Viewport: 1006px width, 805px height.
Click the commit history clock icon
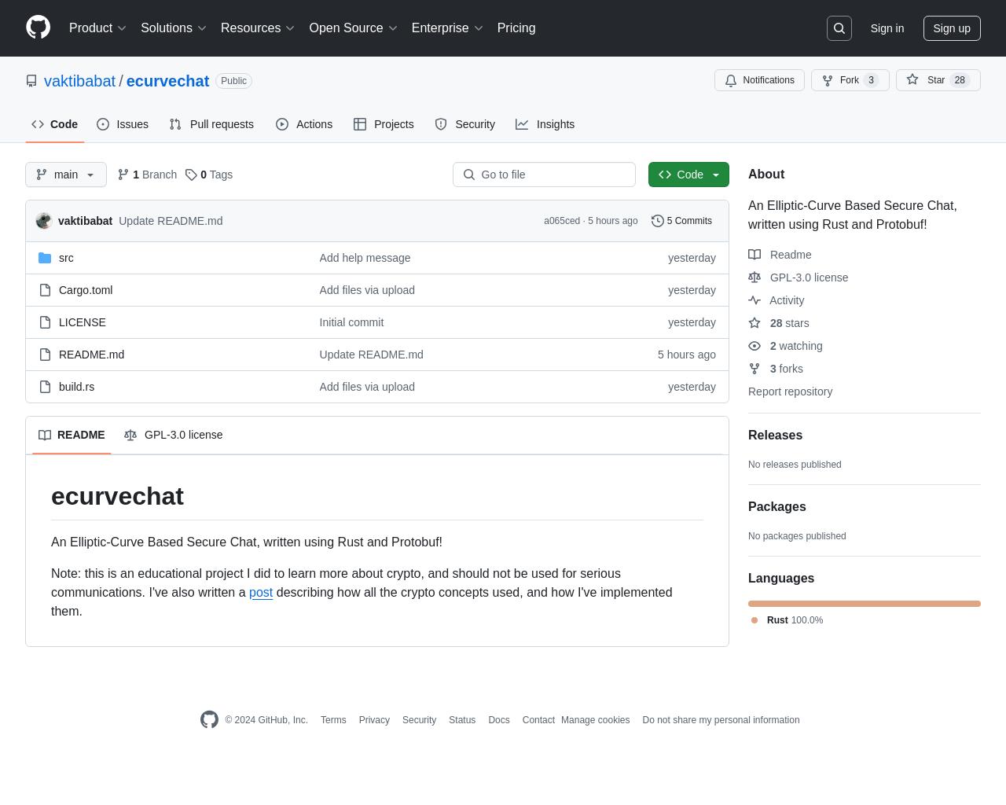pos(658,221)
